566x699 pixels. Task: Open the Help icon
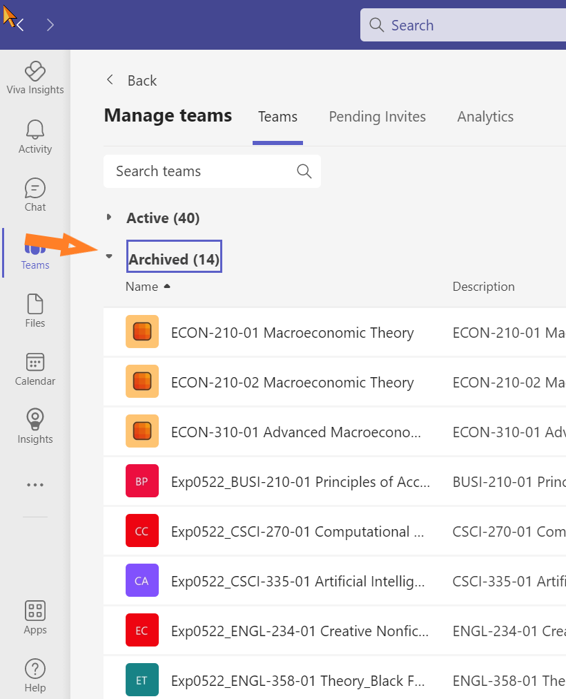pos(35,676)
